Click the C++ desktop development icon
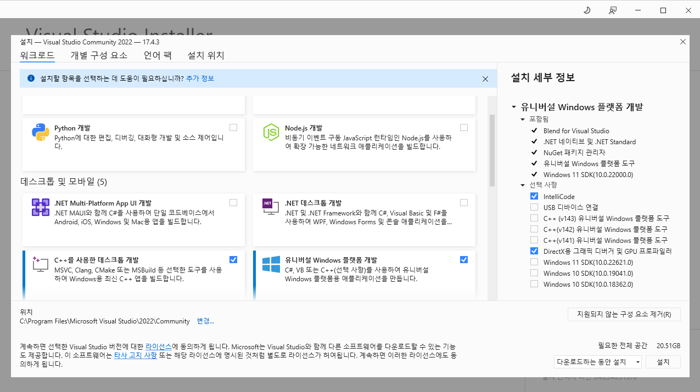 point(41,264)
